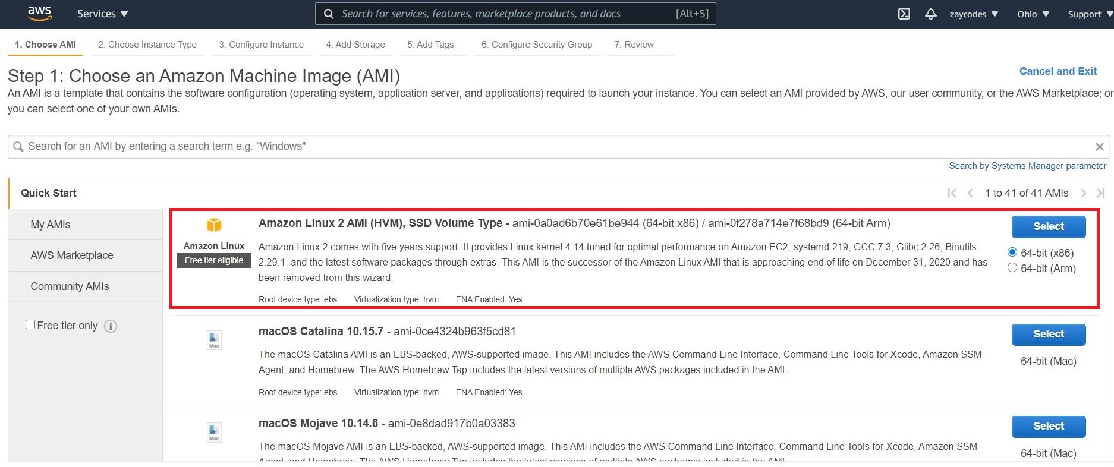Switch to the 1. Choose AMI tab
The width and height of the screenshot is (1114, 467).
click(46, 45)
